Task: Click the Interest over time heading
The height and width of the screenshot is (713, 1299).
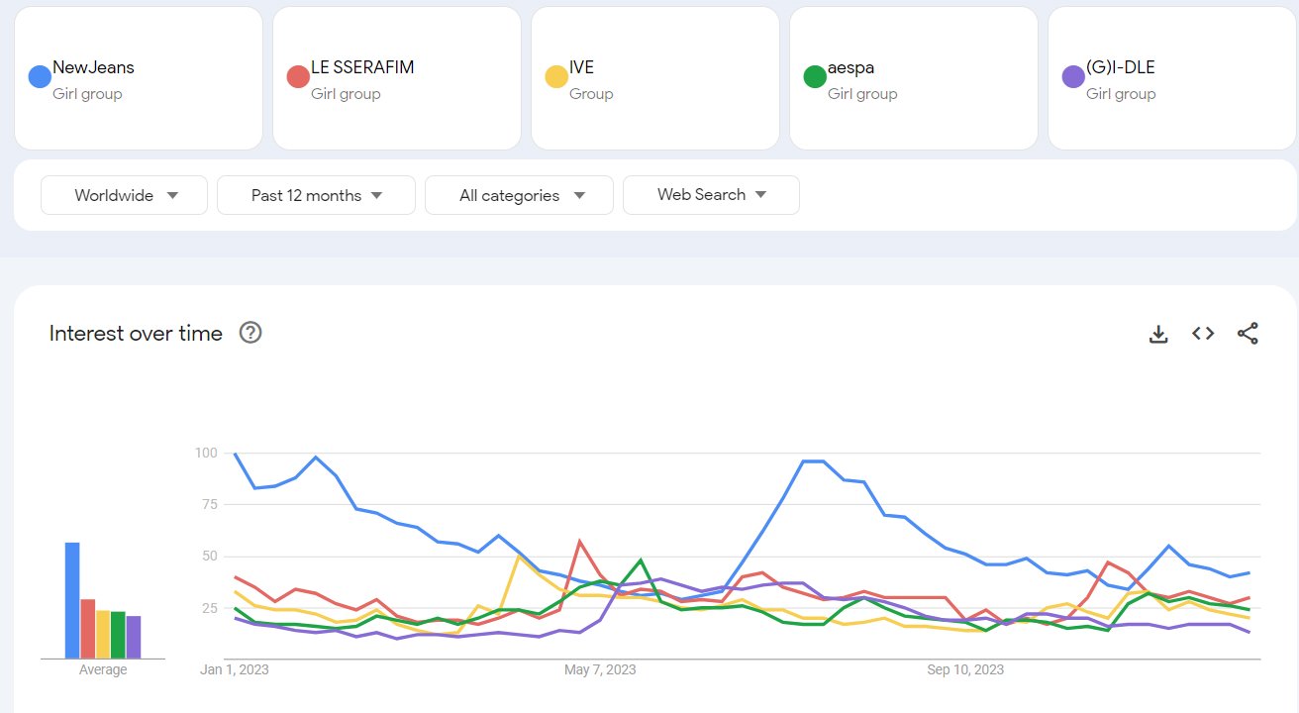Action: (x=136, y=334)
